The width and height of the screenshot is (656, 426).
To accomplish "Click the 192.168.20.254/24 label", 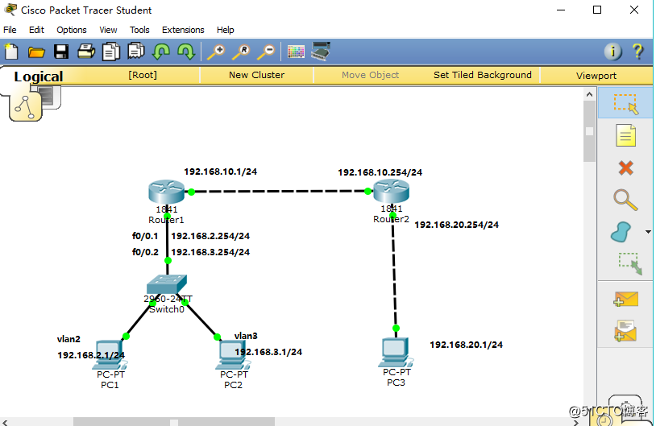I will [x=456, y=225].
